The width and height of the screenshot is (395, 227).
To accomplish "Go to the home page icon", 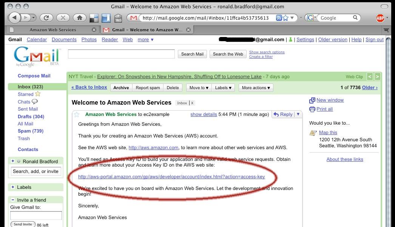I will (80, 18).
